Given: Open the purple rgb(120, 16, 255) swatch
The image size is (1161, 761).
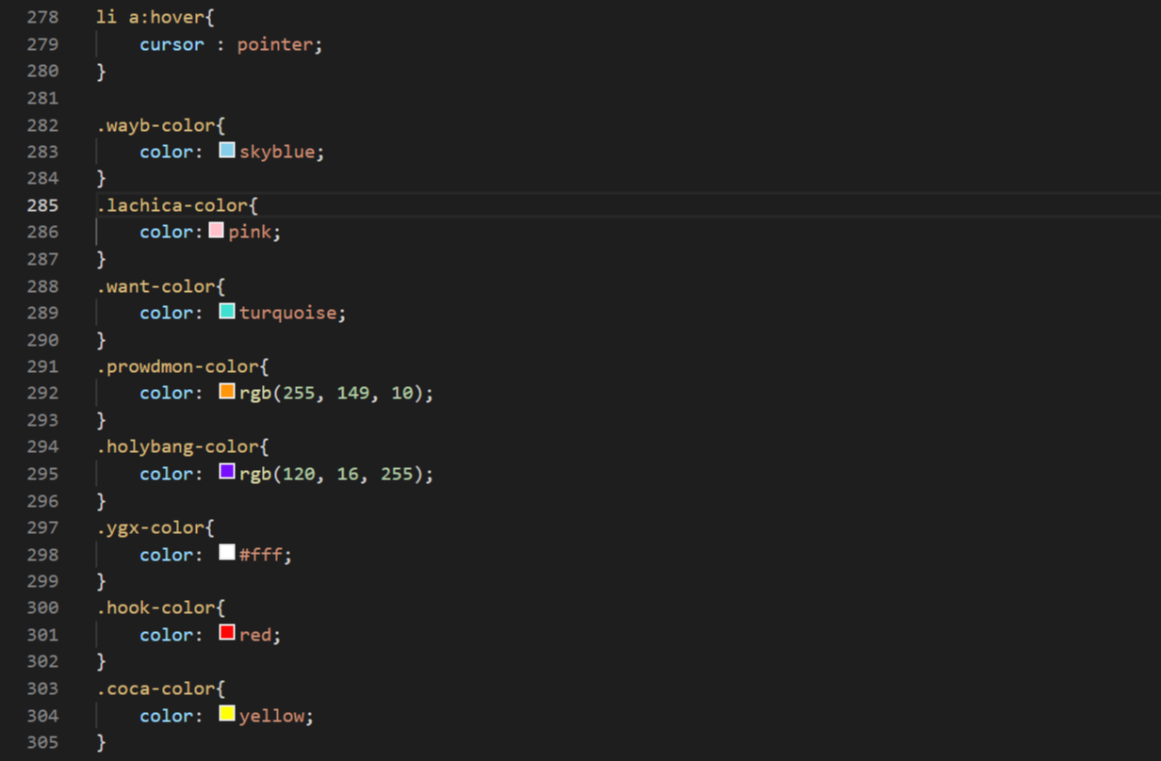Looking at the screenshot, I should coord(227,472).
